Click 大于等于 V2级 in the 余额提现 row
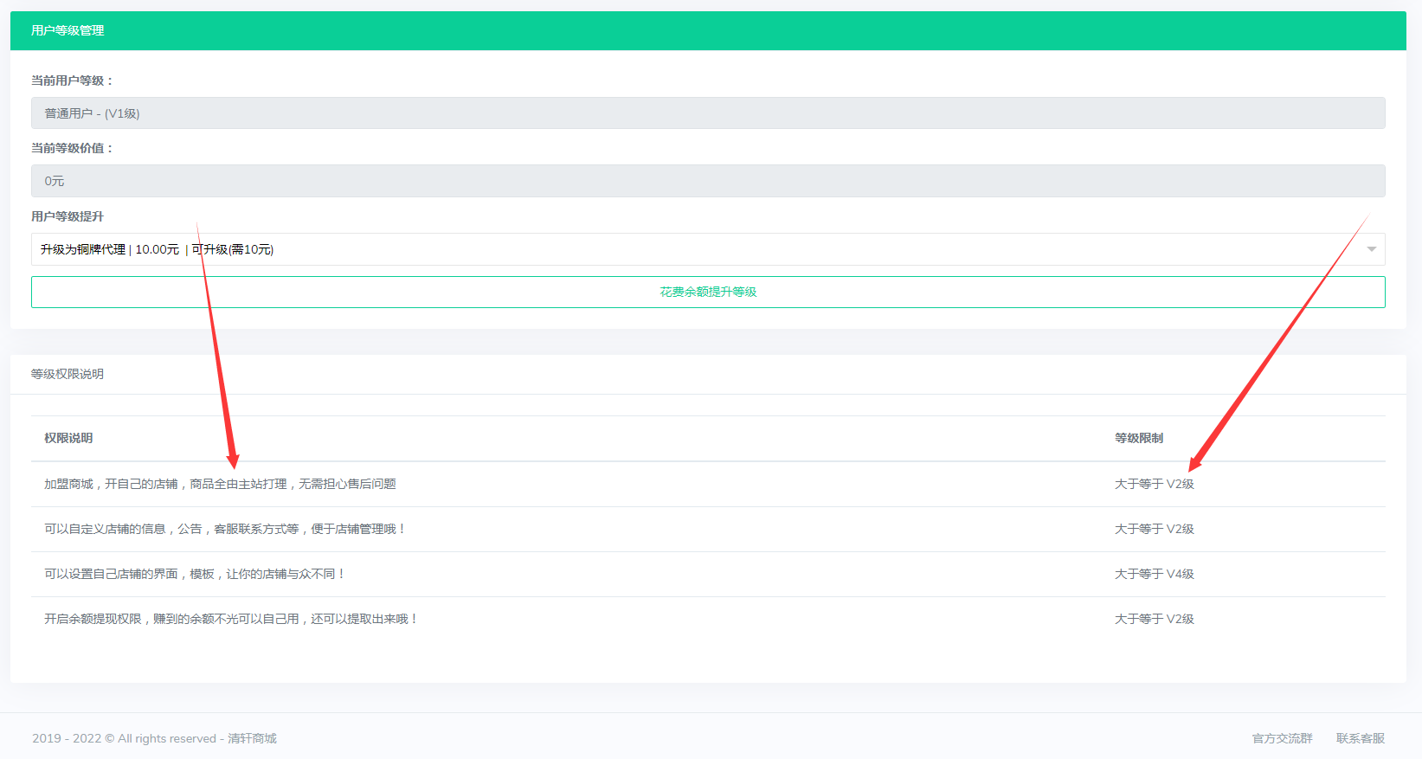This screenshot has width=1422, height=759. pos(1155,619)
